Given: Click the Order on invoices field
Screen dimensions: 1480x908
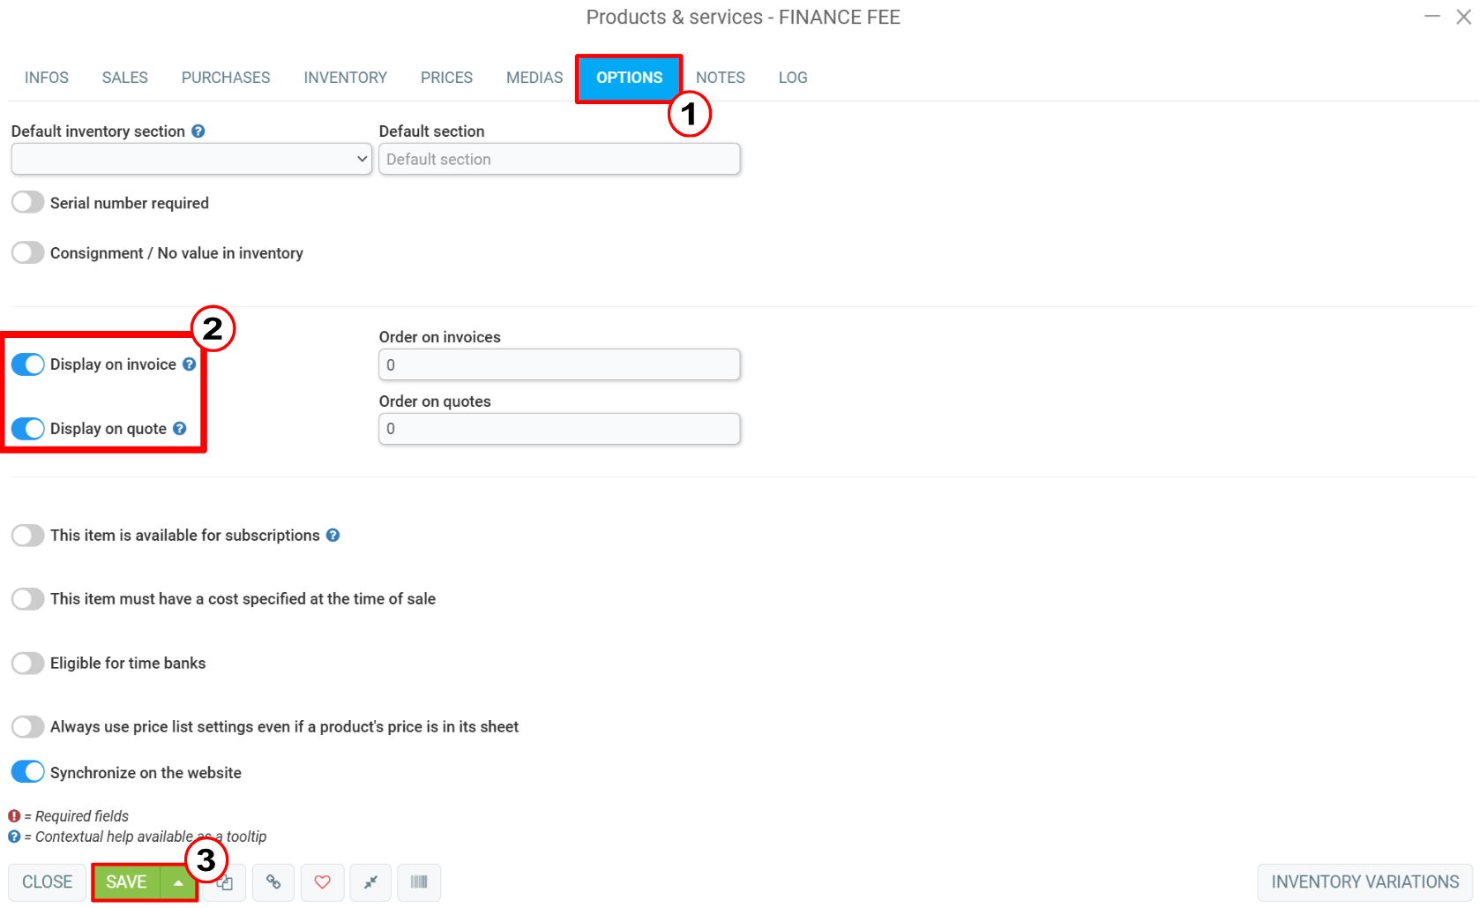Looking at the screenshot, I should 559,364.
